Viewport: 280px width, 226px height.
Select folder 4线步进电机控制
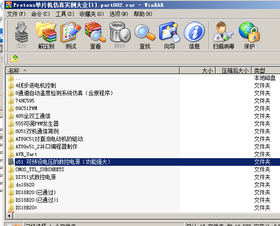click(36, 85)
